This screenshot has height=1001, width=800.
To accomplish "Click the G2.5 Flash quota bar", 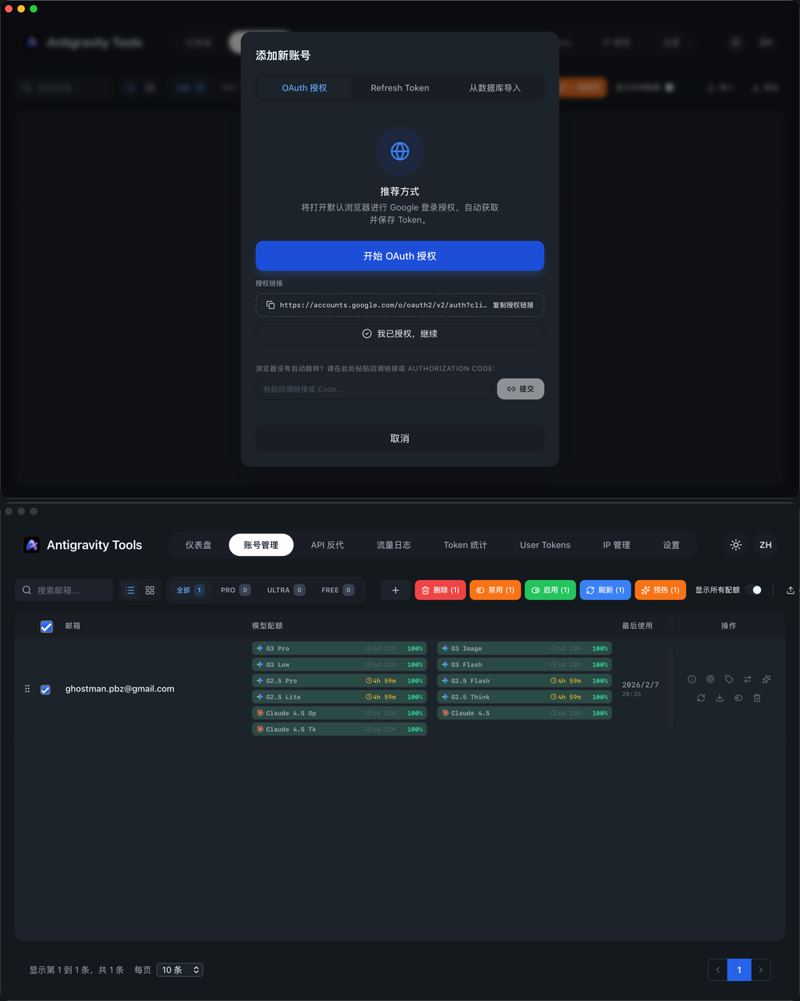I will (x=524, y=681).
